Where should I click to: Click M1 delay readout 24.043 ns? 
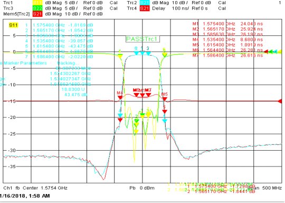(252, 24)
